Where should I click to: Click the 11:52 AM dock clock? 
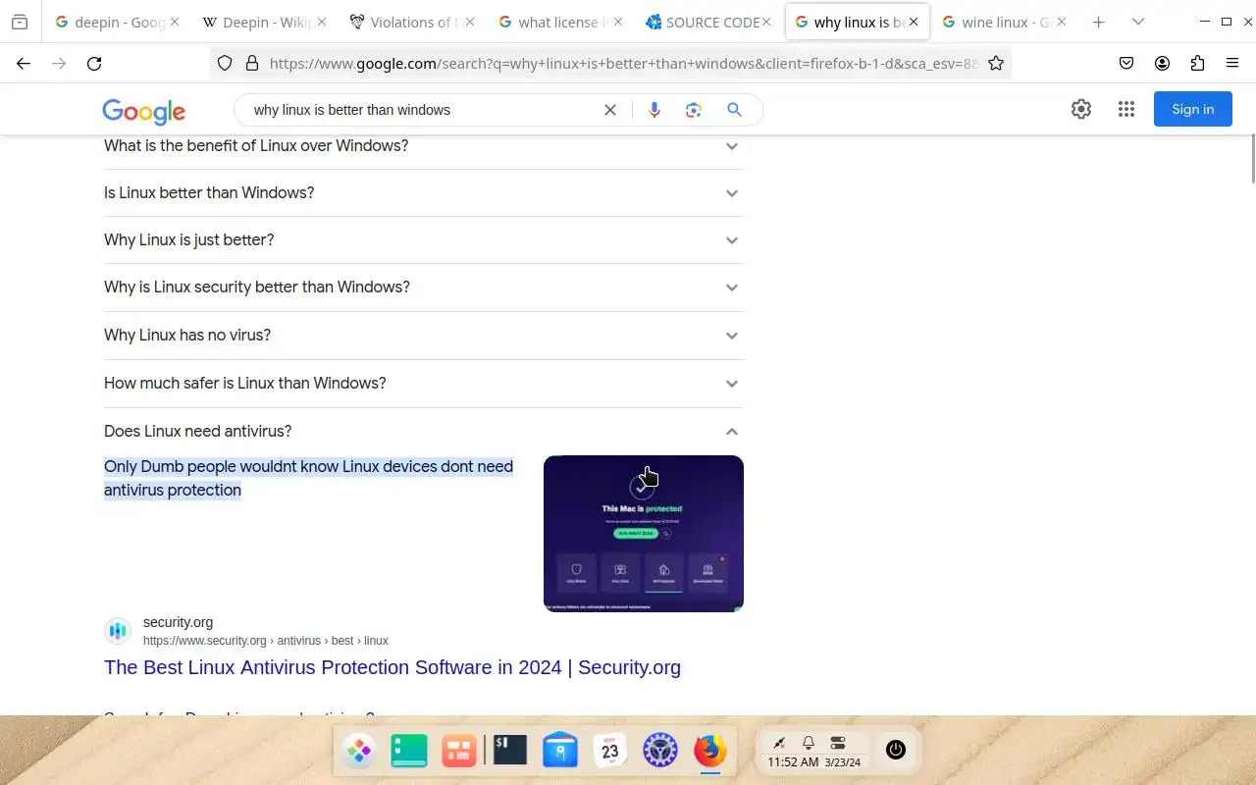[x=793, y=762]
